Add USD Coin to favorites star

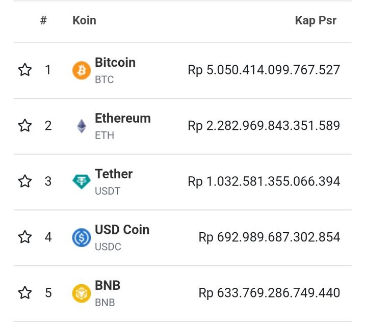[25, 237]
